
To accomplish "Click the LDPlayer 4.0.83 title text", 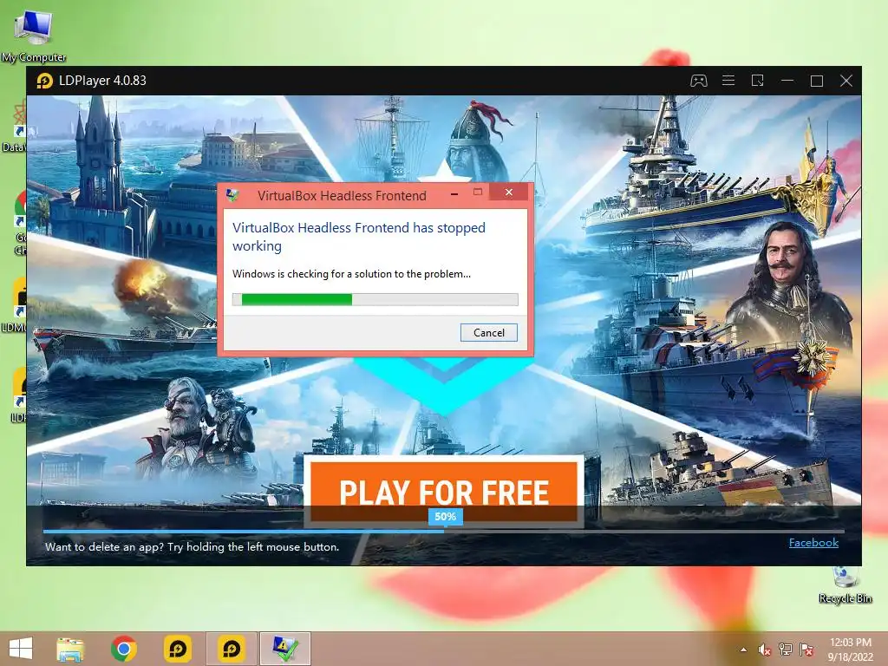I will pyautogui.click(x=102, y=81).
